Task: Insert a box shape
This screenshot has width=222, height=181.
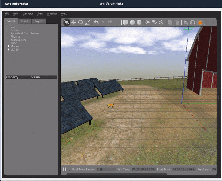Action: pos(125,22)
